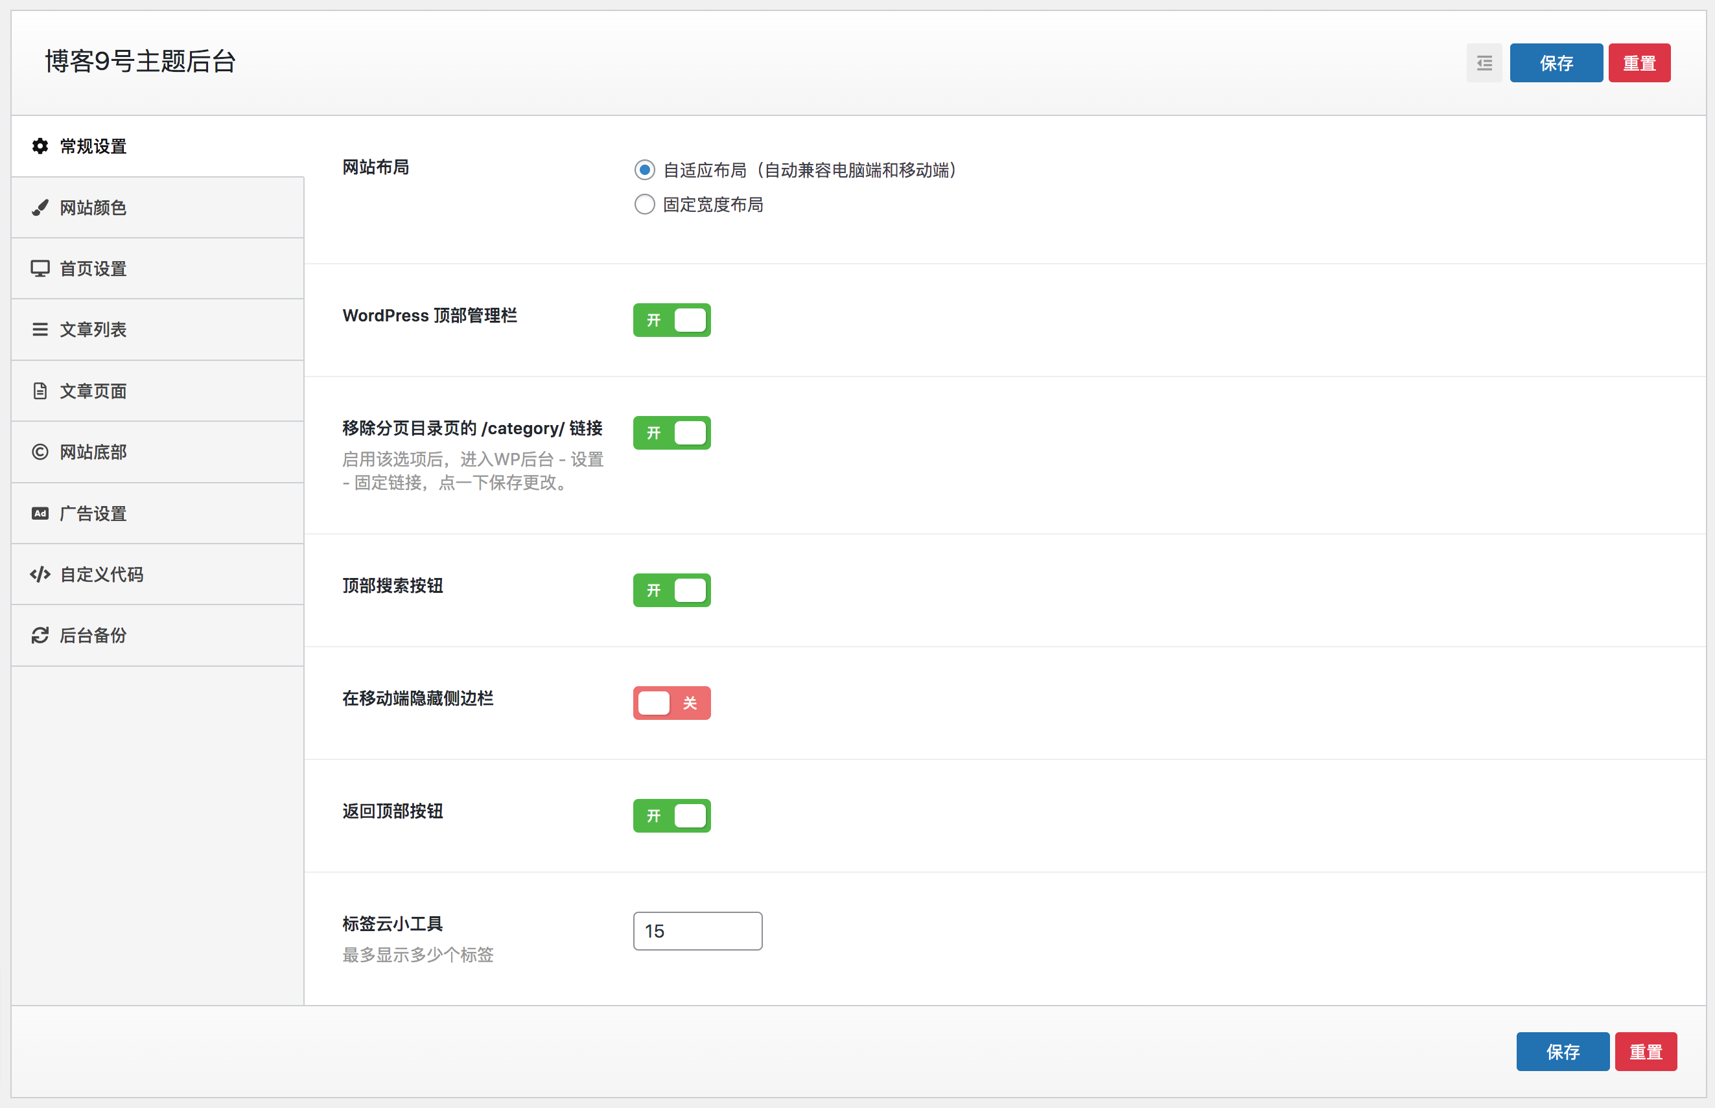Screen dimensions: 1715x1108
Task: Switch to the 网站颜色 tab
Action: coord(157,207)
